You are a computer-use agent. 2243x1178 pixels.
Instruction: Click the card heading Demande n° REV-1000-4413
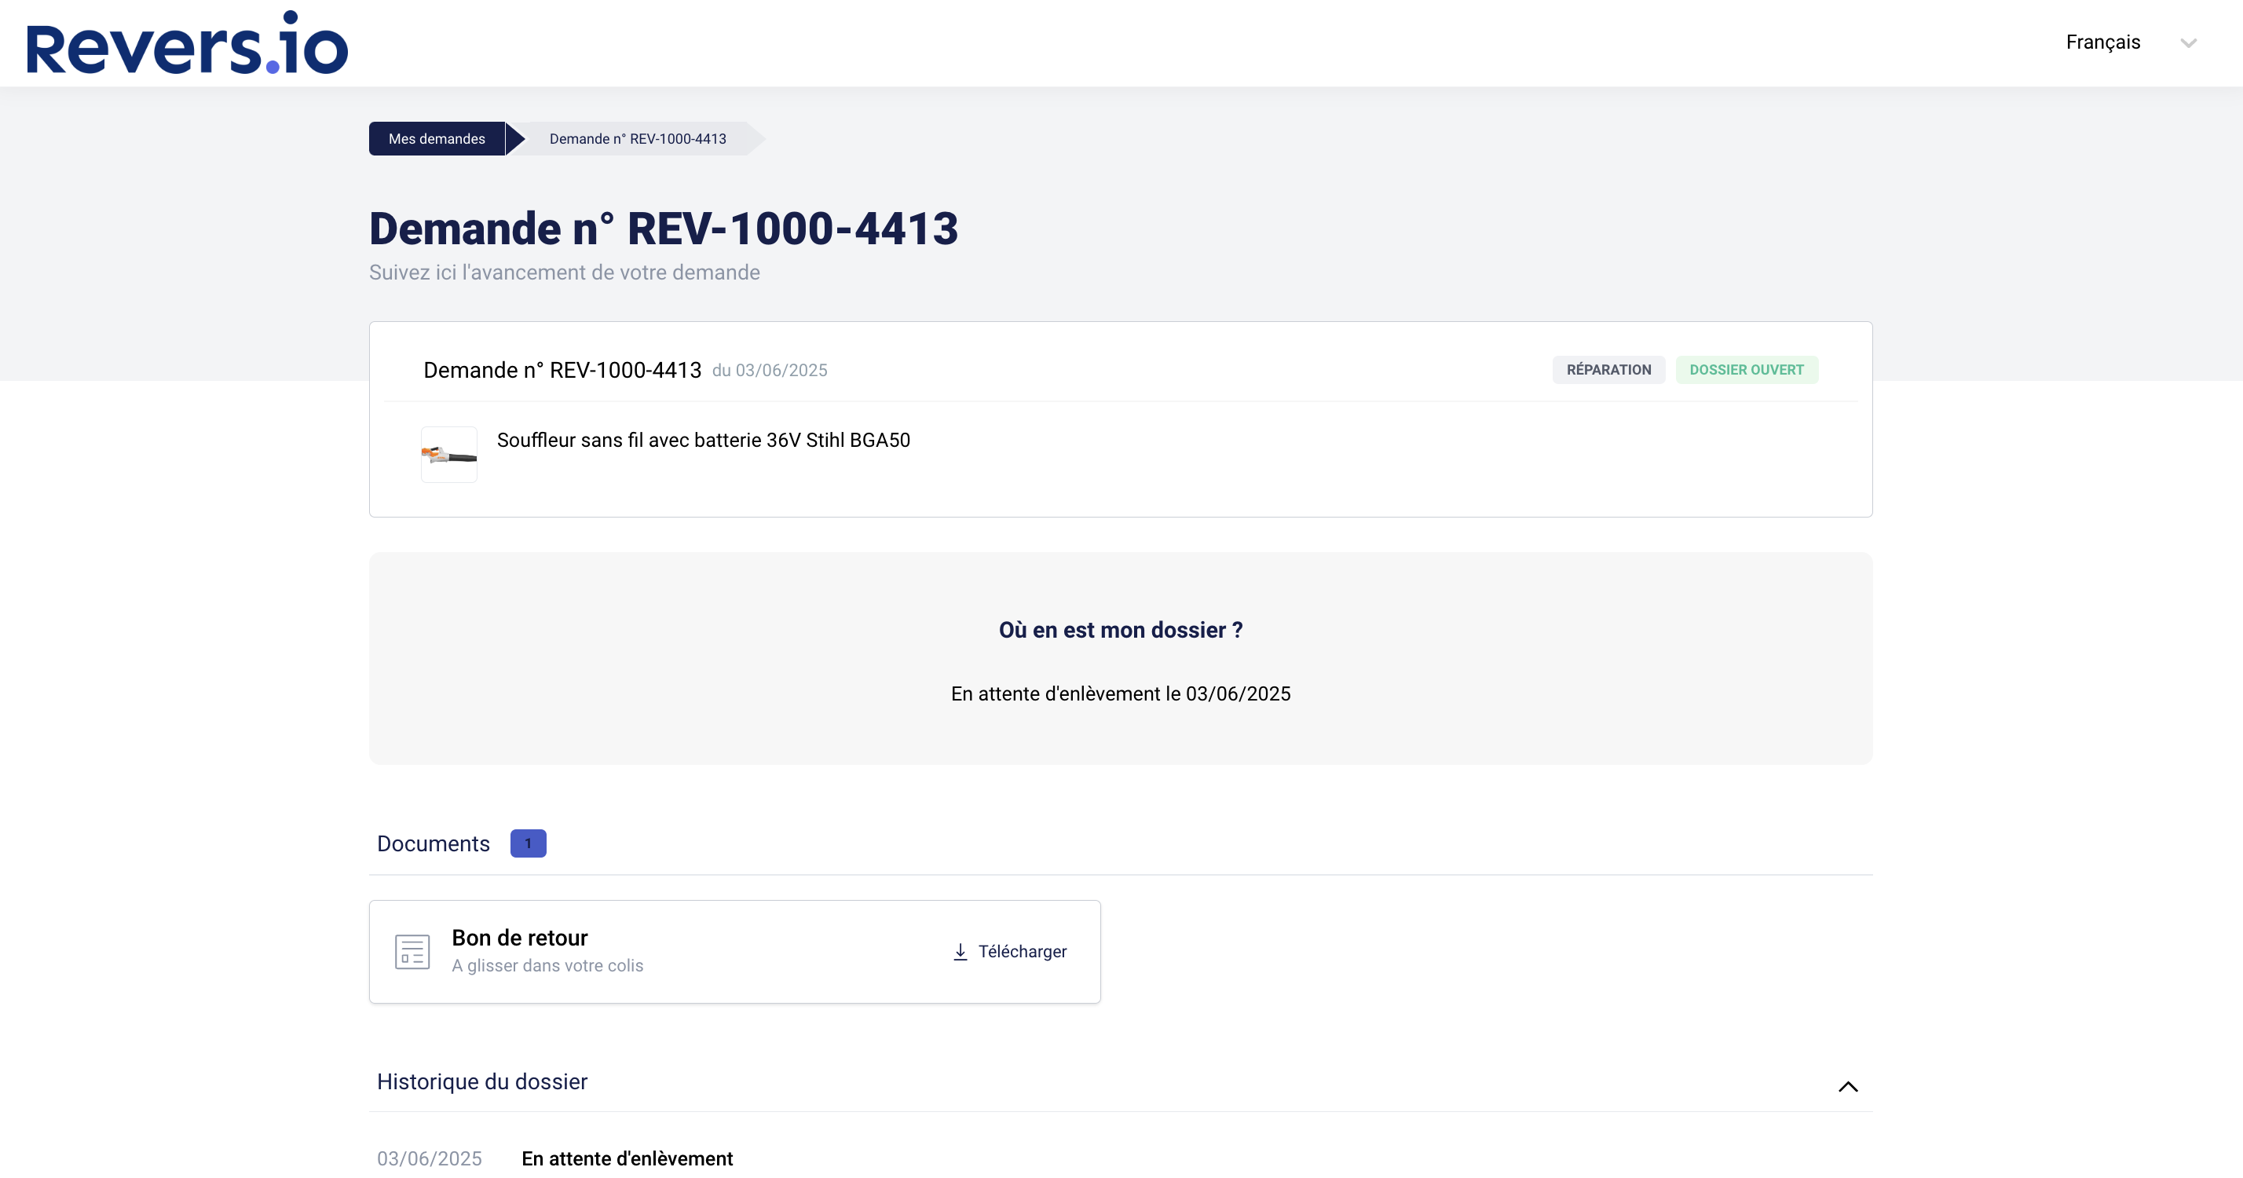point(562,370)
